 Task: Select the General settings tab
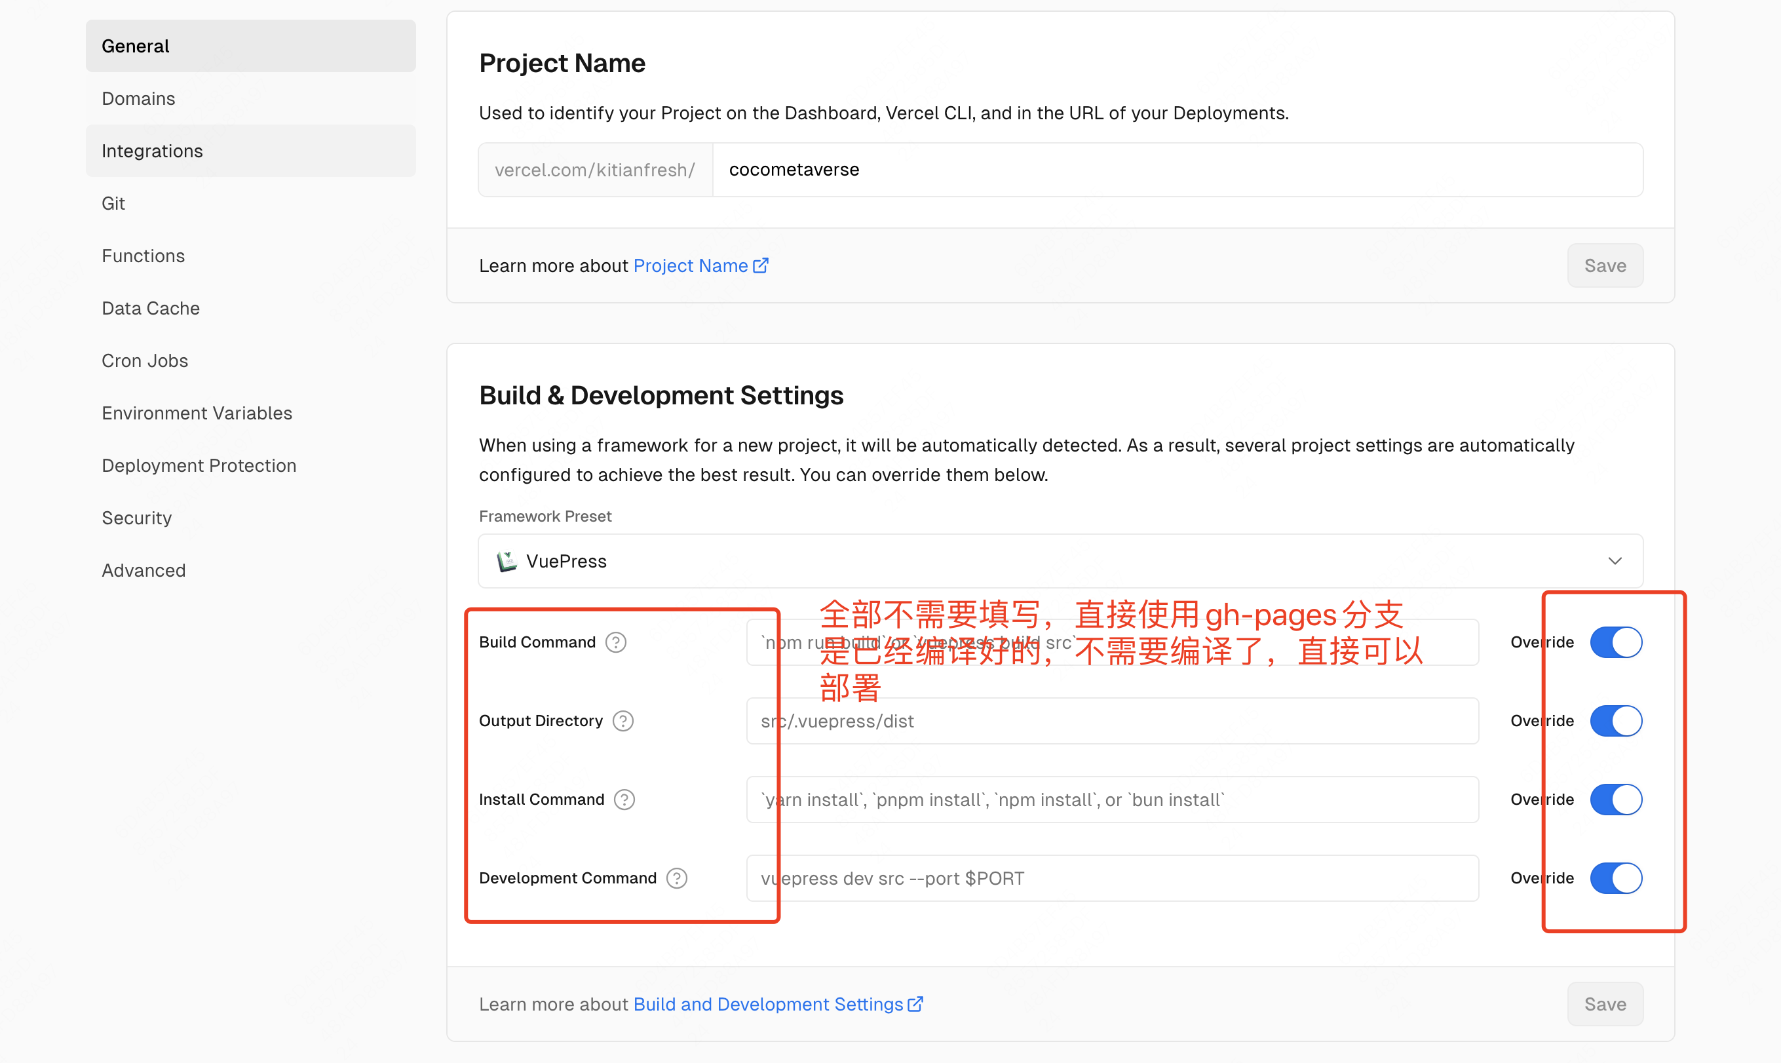click(251, 46)
